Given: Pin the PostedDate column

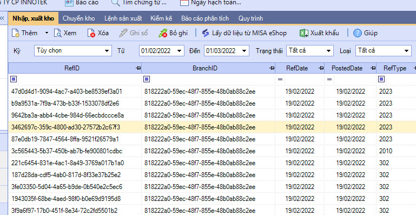Looking at the screenshot, I should [x=373, y=68].
